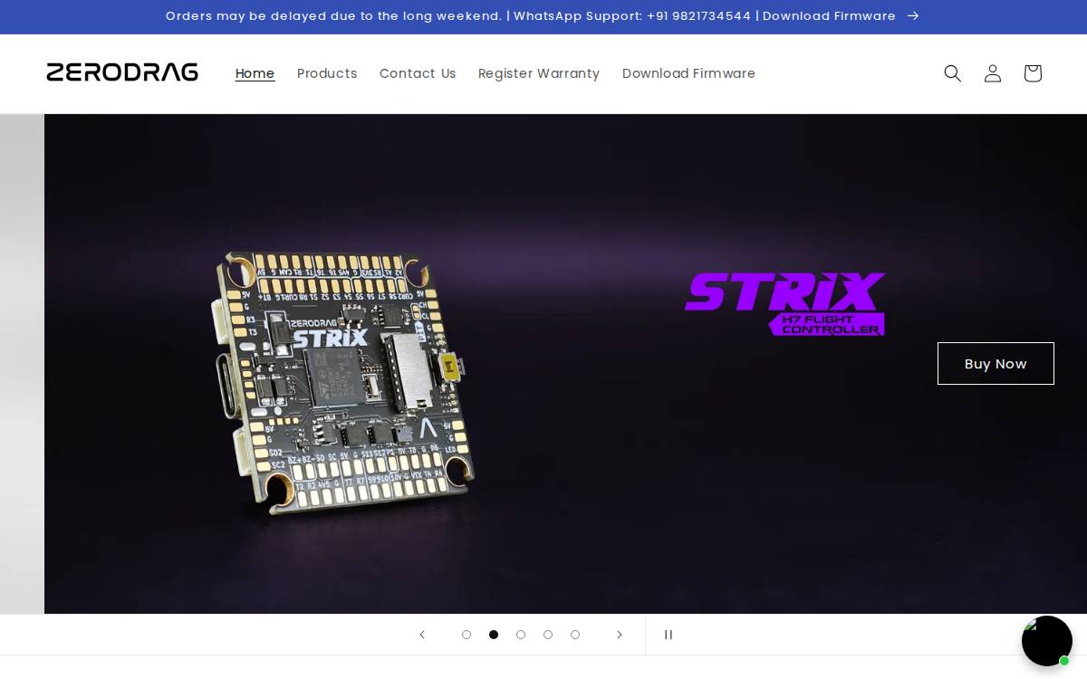1087x679 pixels.
Task: Open Download Firmware in navigation
Action: click(688, 73)
